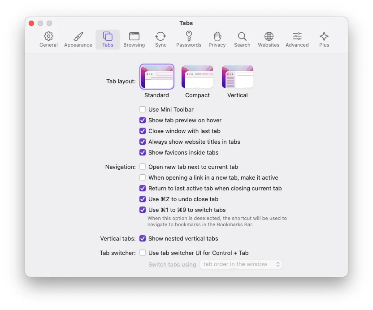Enable Open new tab next to current tab
The image size is (373, 310).
pos(143,167)
